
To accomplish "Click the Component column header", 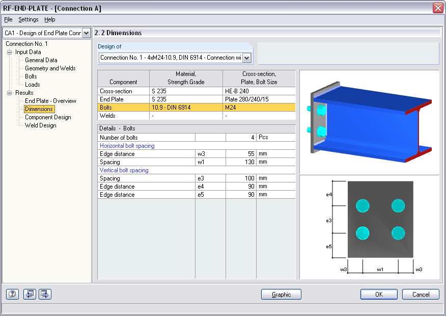I will (x=123, y=78).
